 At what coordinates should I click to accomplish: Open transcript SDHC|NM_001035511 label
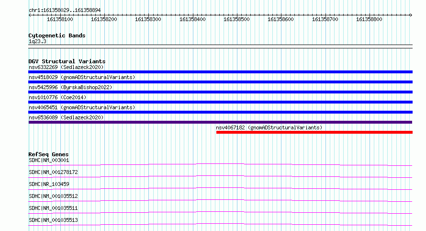53,208
